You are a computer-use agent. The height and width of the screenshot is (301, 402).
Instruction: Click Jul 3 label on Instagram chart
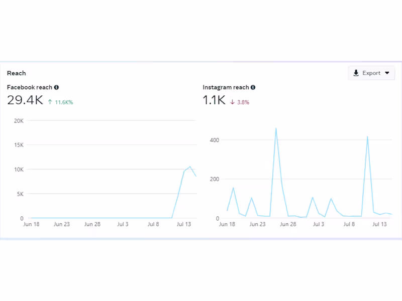[319, 224]
